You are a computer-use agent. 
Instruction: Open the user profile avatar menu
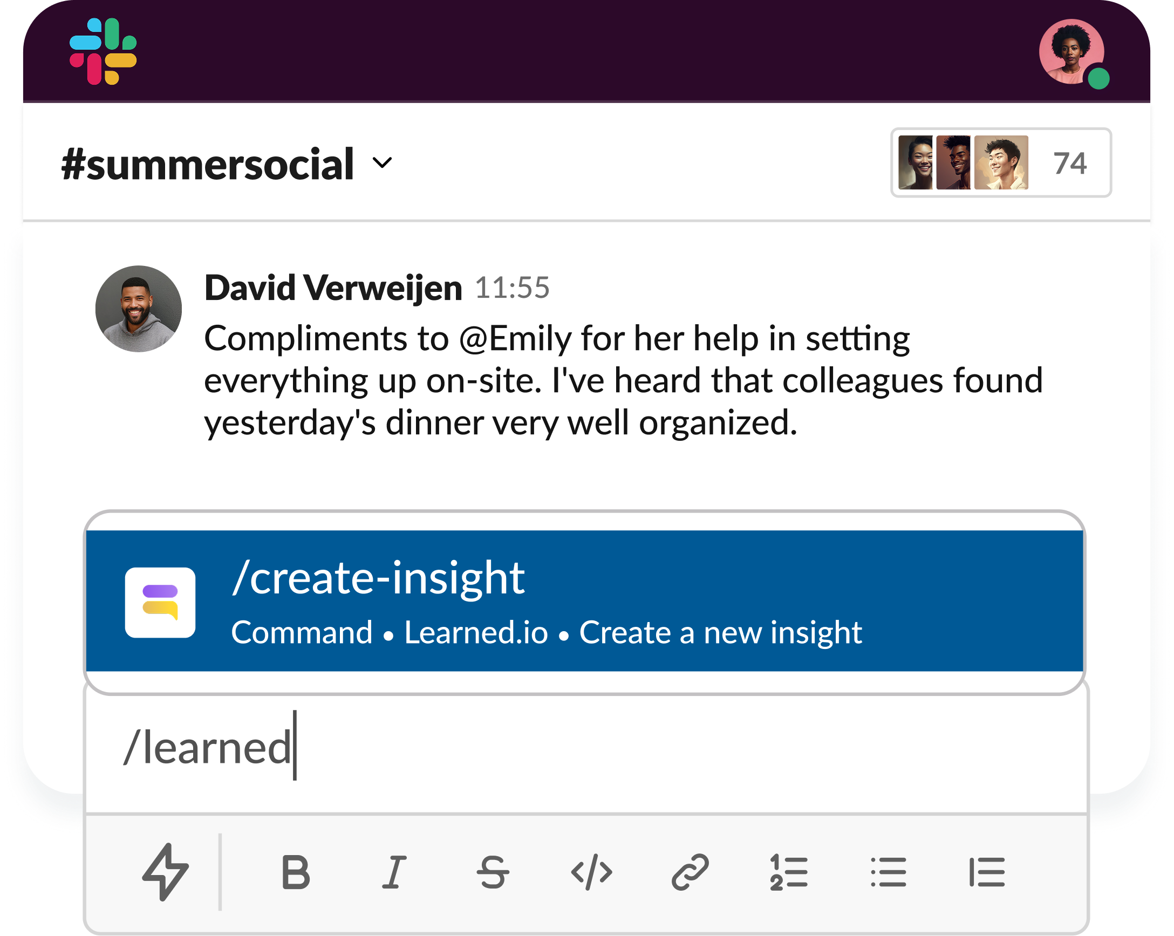[1071, 52]
